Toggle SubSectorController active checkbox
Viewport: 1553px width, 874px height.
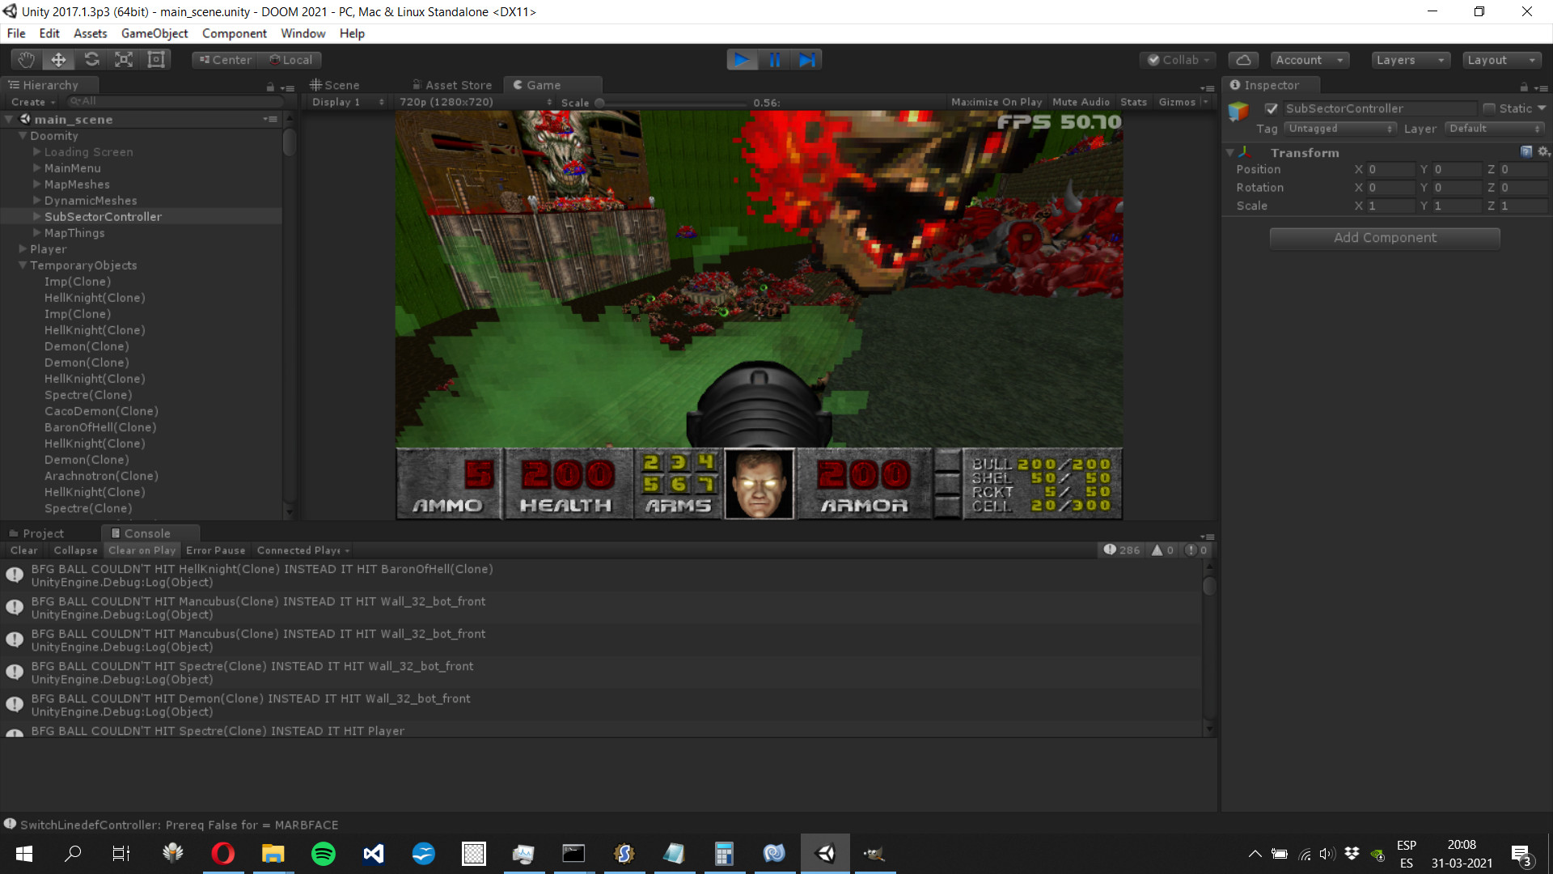click(1272, 108)
